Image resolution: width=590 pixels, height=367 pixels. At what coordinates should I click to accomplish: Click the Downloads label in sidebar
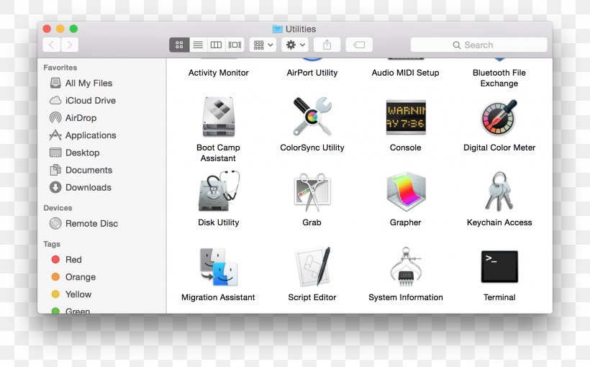pos(88,187)
